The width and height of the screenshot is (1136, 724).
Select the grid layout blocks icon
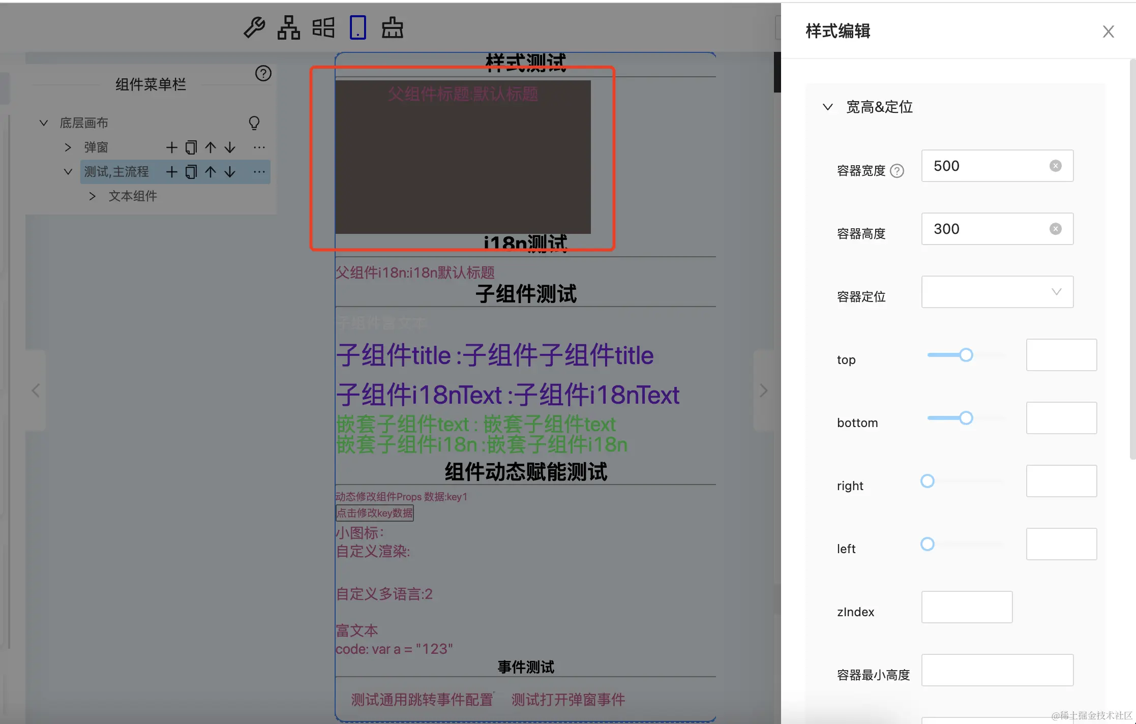coord(323,27)
